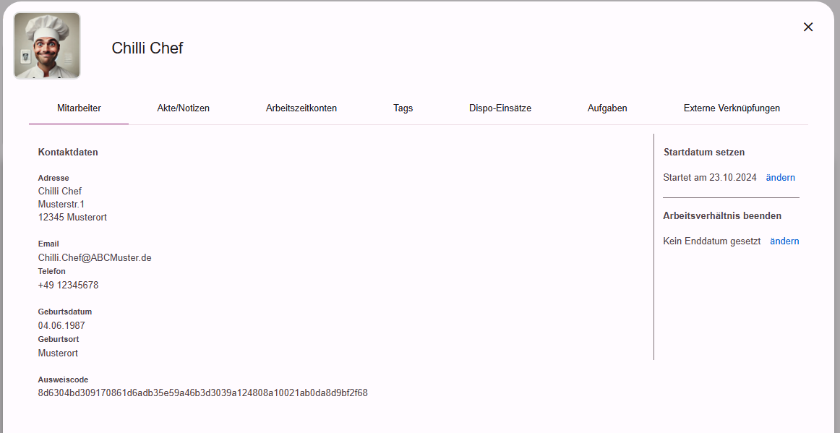
Task: Click the Adresse field label
Action: pos(53,178)
